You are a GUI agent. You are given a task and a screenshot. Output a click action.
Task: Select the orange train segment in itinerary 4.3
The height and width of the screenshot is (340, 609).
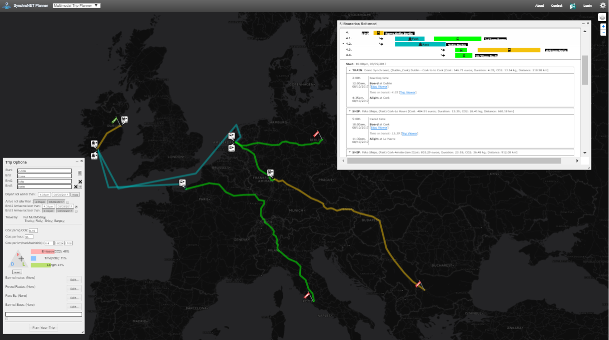(x=509, y=50)
